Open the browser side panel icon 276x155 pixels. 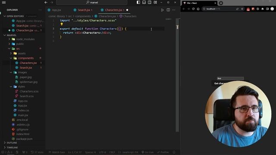pyautogui.click(x=267, y=9)
